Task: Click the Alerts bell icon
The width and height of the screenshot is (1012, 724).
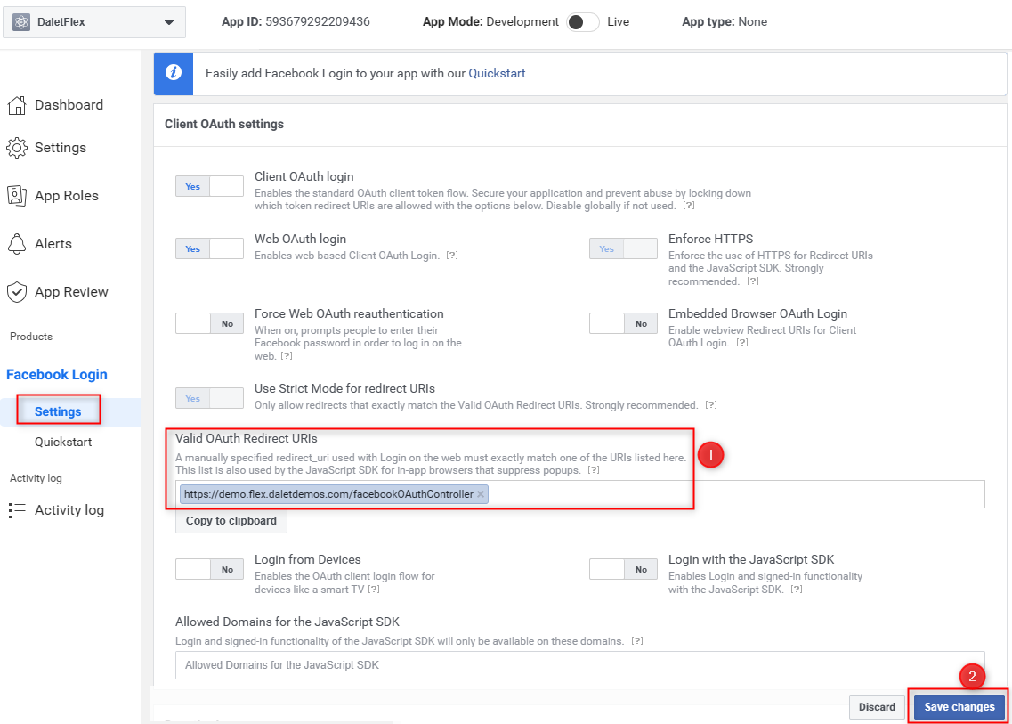Action: (x=17, y=243)
